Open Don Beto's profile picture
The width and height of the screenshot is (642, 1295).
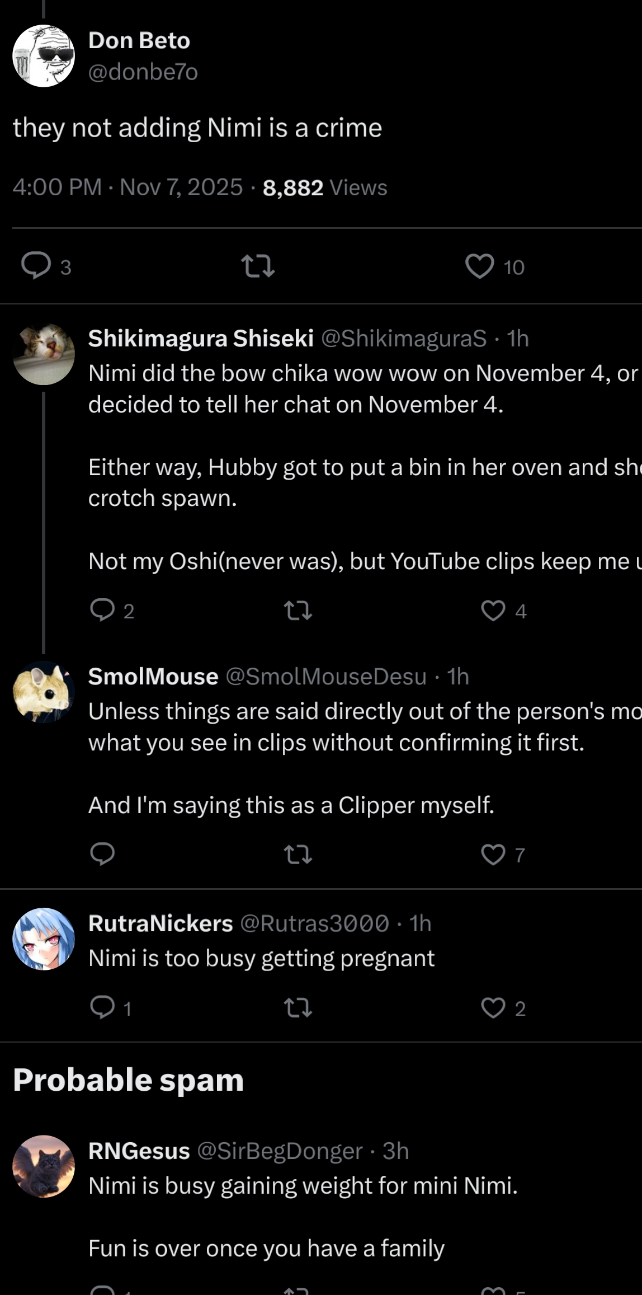tap(44, 56)
